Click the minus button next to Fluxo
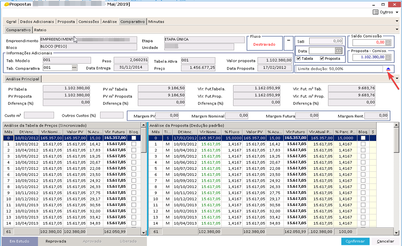 pos(288,40)
